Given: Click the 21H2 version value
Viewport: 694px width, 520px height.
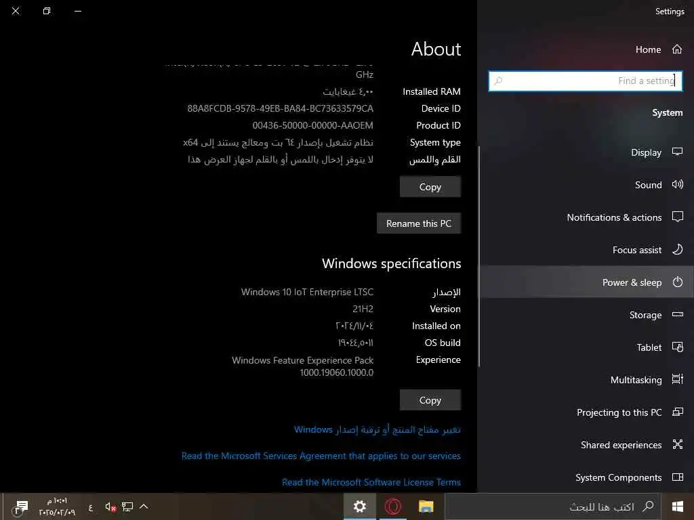Looking at the screenshot, I should 363,309.
